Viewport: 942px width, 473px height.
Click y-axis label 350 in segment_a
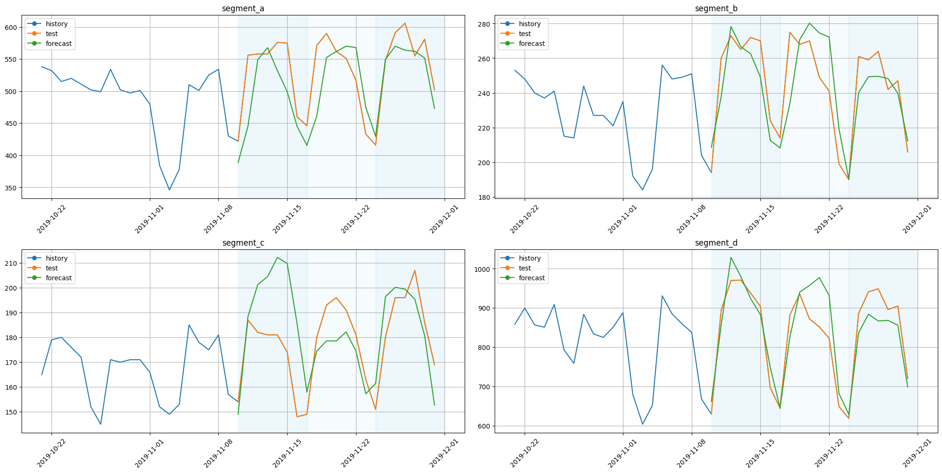coord(12,188)
